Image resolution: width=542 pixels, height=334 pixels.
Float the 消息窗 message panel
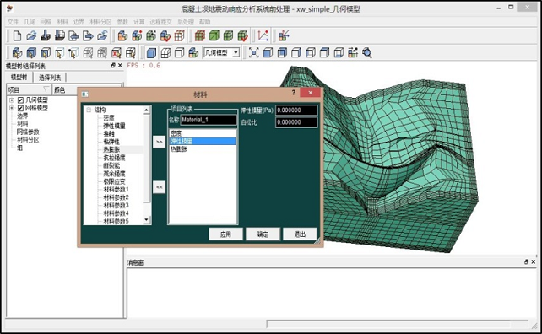[x=526, y=262]
